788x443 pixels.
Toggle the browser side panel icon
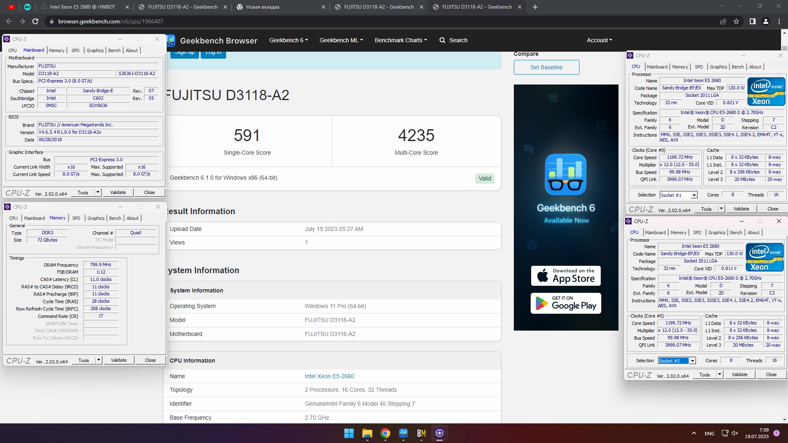coord(752,21)
